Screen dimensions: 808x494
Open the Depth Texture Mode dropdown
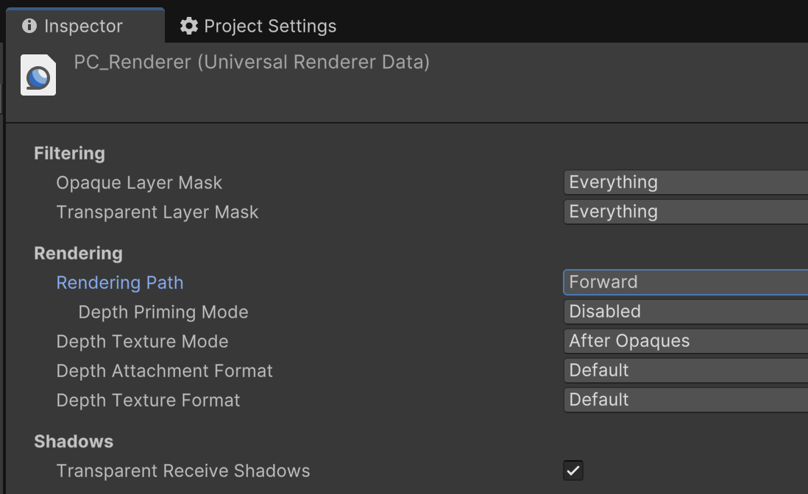pyautogui.click(x=686, y=340)
